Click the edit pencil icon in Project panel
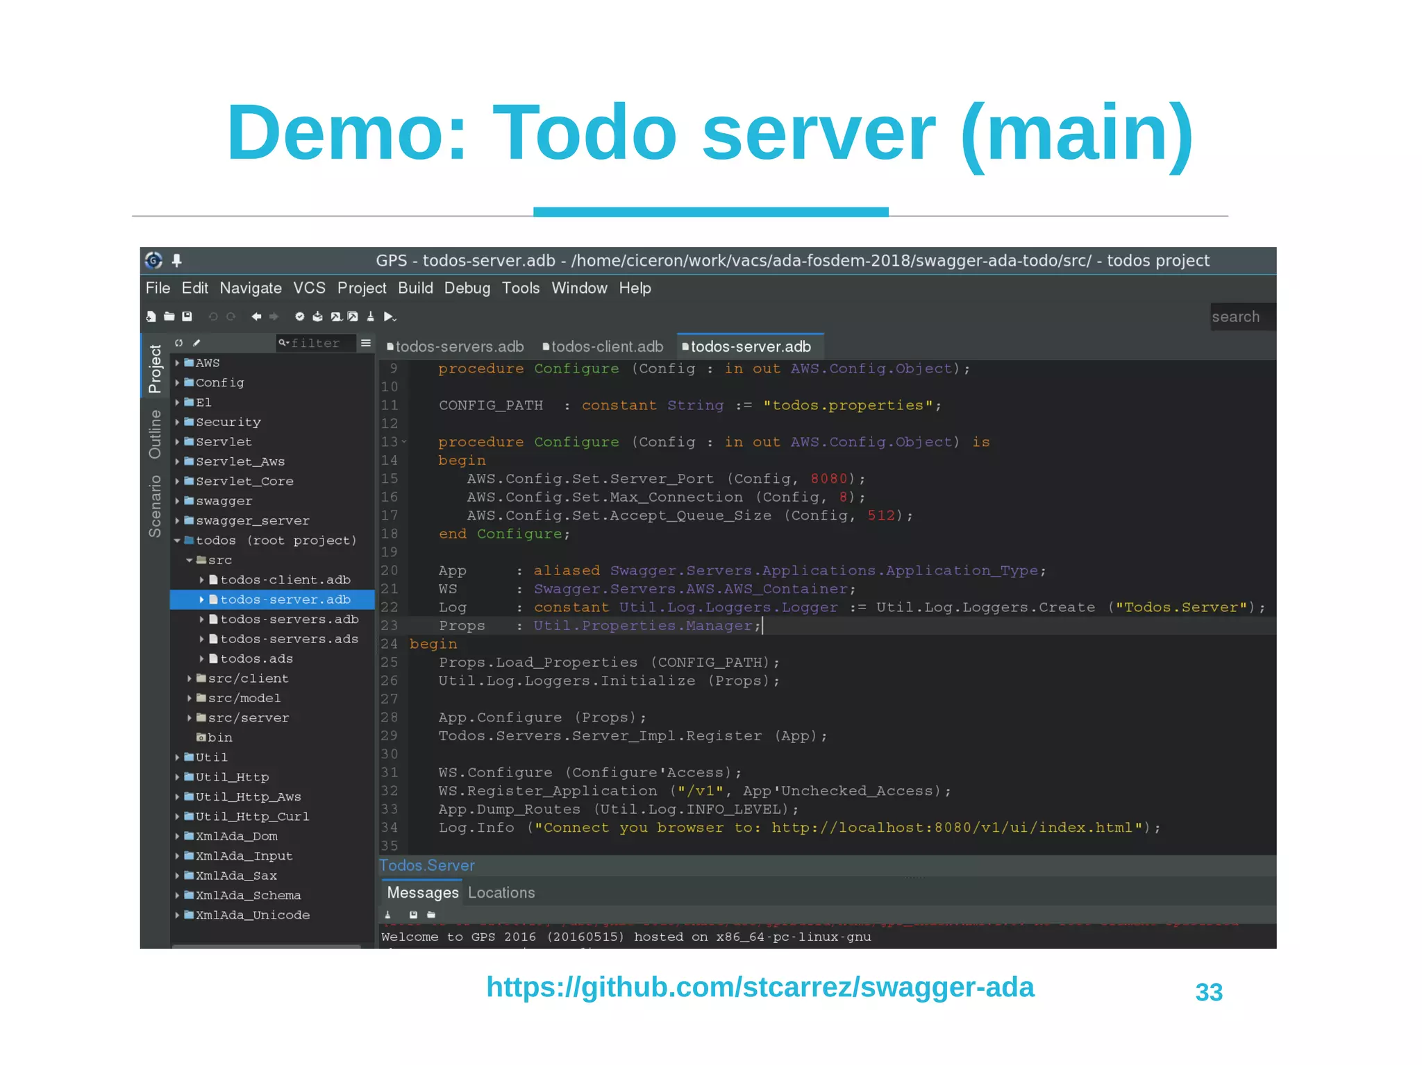1422x1065 pixels. 196,343
